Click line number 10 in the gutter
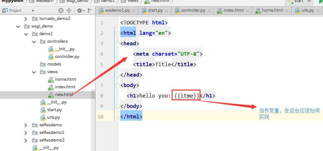 (100, 117)
